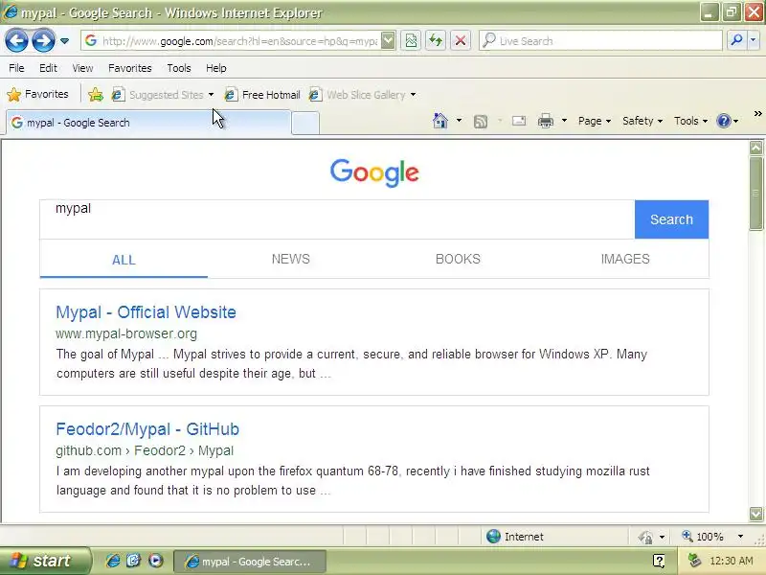This screenshot has width=766, height=575.
Task: Click the Help question mark icon
Action: [724, 121]
